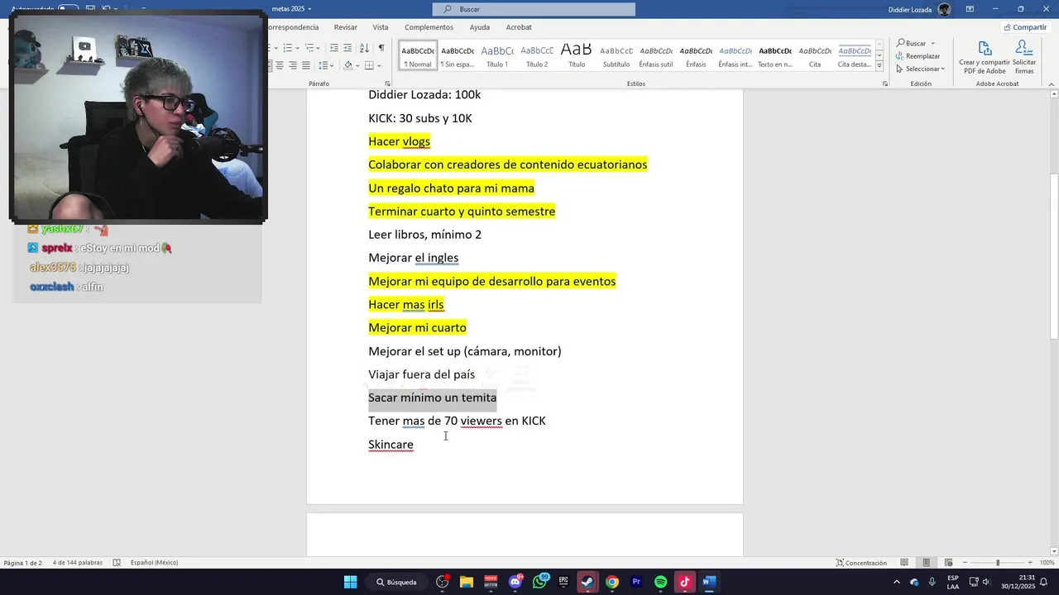Click the zoom in plus button
This screenshot has width=1059, height=595.
pyautogui.click(x=1030, y=563)
